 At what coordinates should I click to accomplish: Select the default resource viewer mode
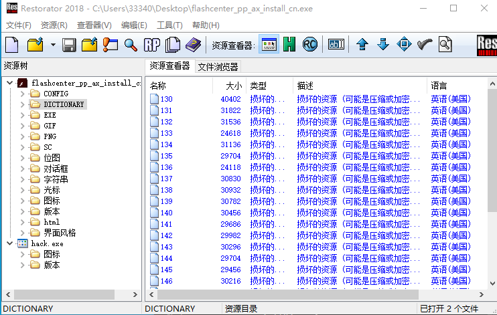pyautogui.click(x=269, y=44)
